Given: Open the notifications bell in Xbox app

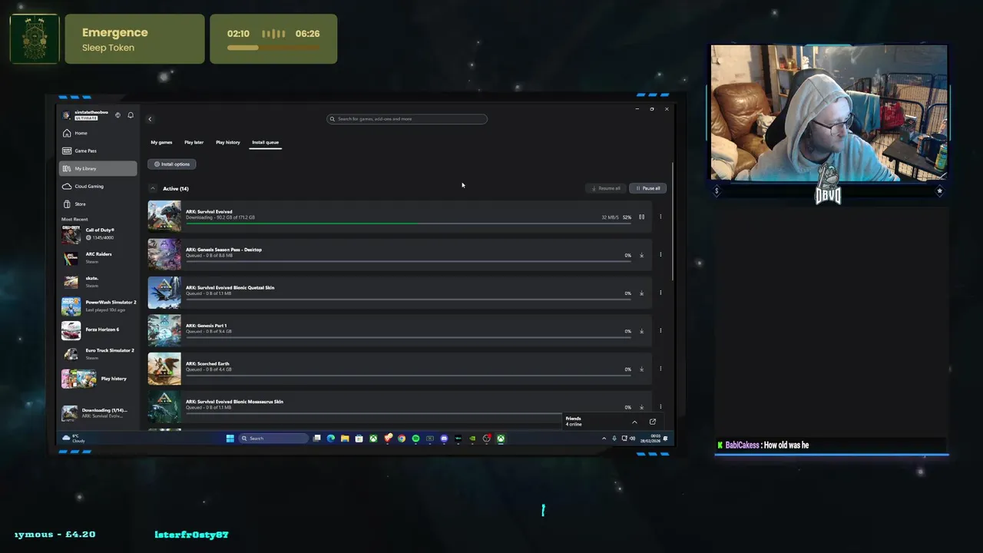Looking at the screenshot, I should coord(131,115).
